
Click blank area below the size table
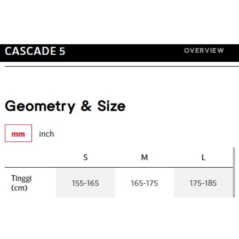119,219
